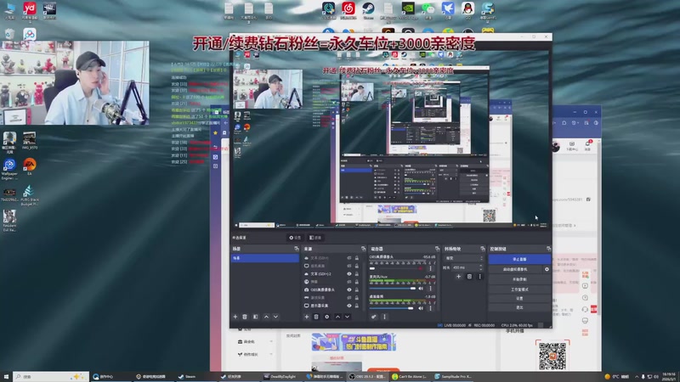Open the Steam desktop shortcut
680x382 pixels.
point(368,10)
